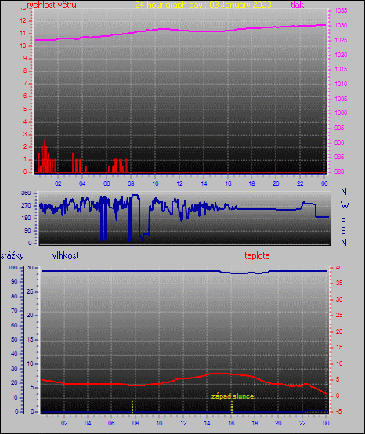
Task: Click the '24 hour graph day' title
Action: pos(203,5)
